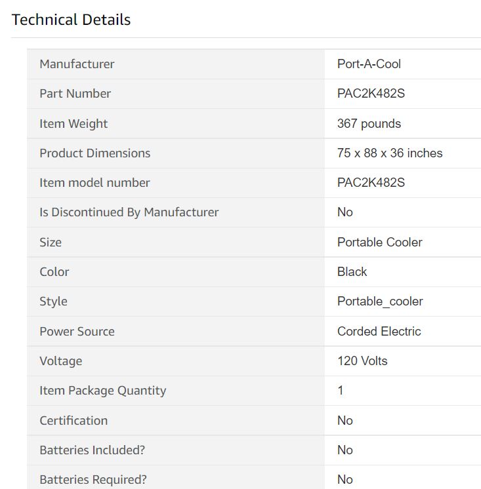Click the Item model number value PAC2K482S
Image resolution: width=481 pixels, height=489 pixels.
[371, 183]
